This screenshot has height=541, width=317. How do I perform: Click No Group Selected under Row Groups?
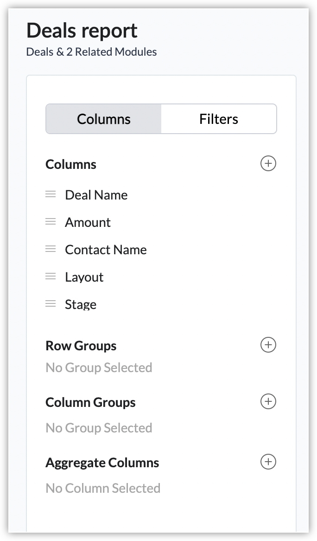99,367
